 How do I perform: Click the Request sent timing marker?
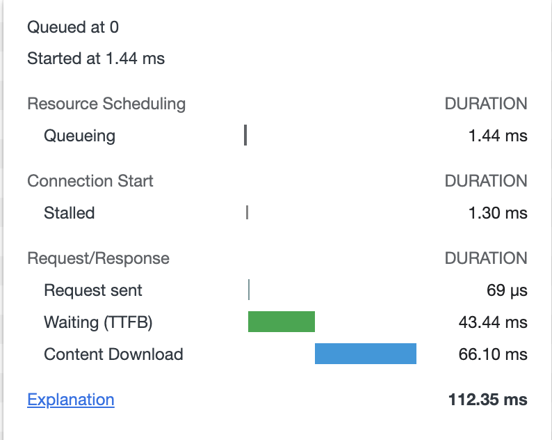pos(248,290)
